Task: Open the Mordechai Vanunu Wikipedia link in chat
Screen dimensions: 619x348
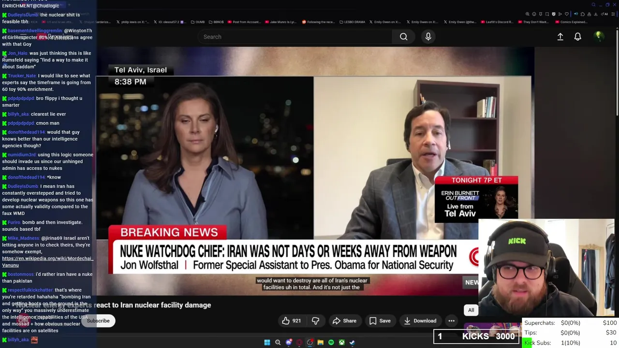Action: (47, 261)
